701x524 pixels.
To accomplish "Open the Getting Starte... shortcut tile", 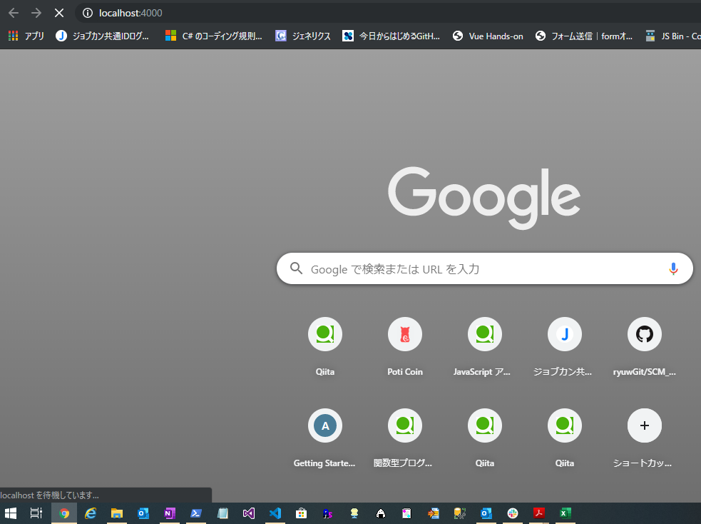I will pos(325,438).
